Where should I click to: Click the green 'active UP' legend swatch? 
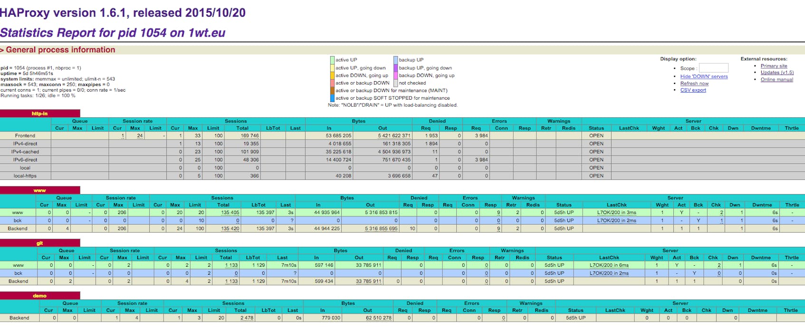click(332, 60)
